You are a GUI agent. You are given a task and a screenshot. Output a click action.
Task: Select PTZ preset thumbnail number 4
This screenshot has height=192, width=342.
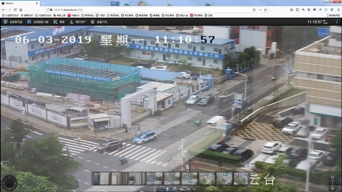click(x=154, y=179)
